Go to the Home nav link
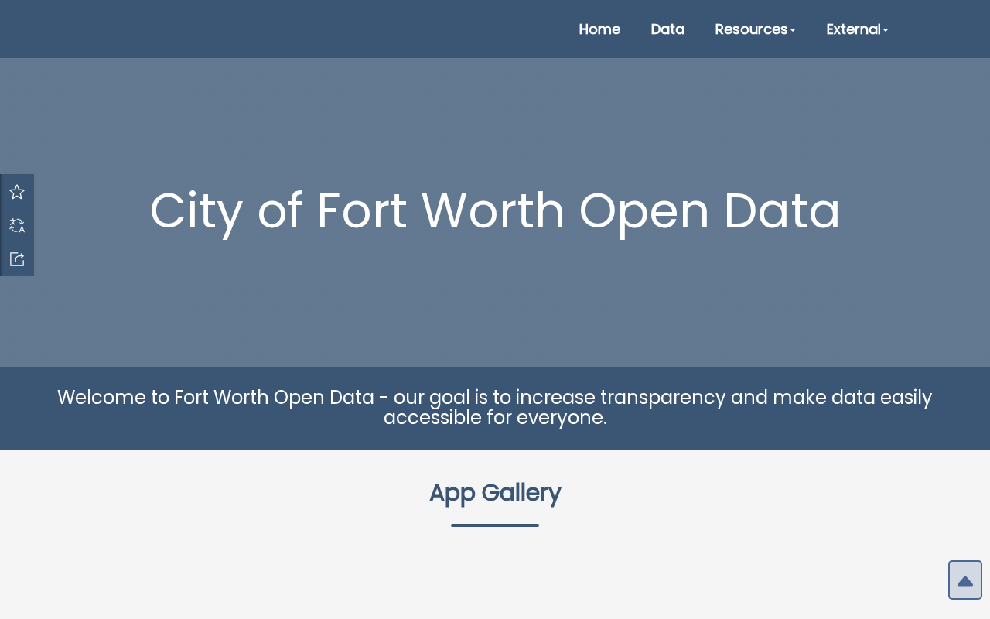Screen dimensions: 990x619 [599, 29]
